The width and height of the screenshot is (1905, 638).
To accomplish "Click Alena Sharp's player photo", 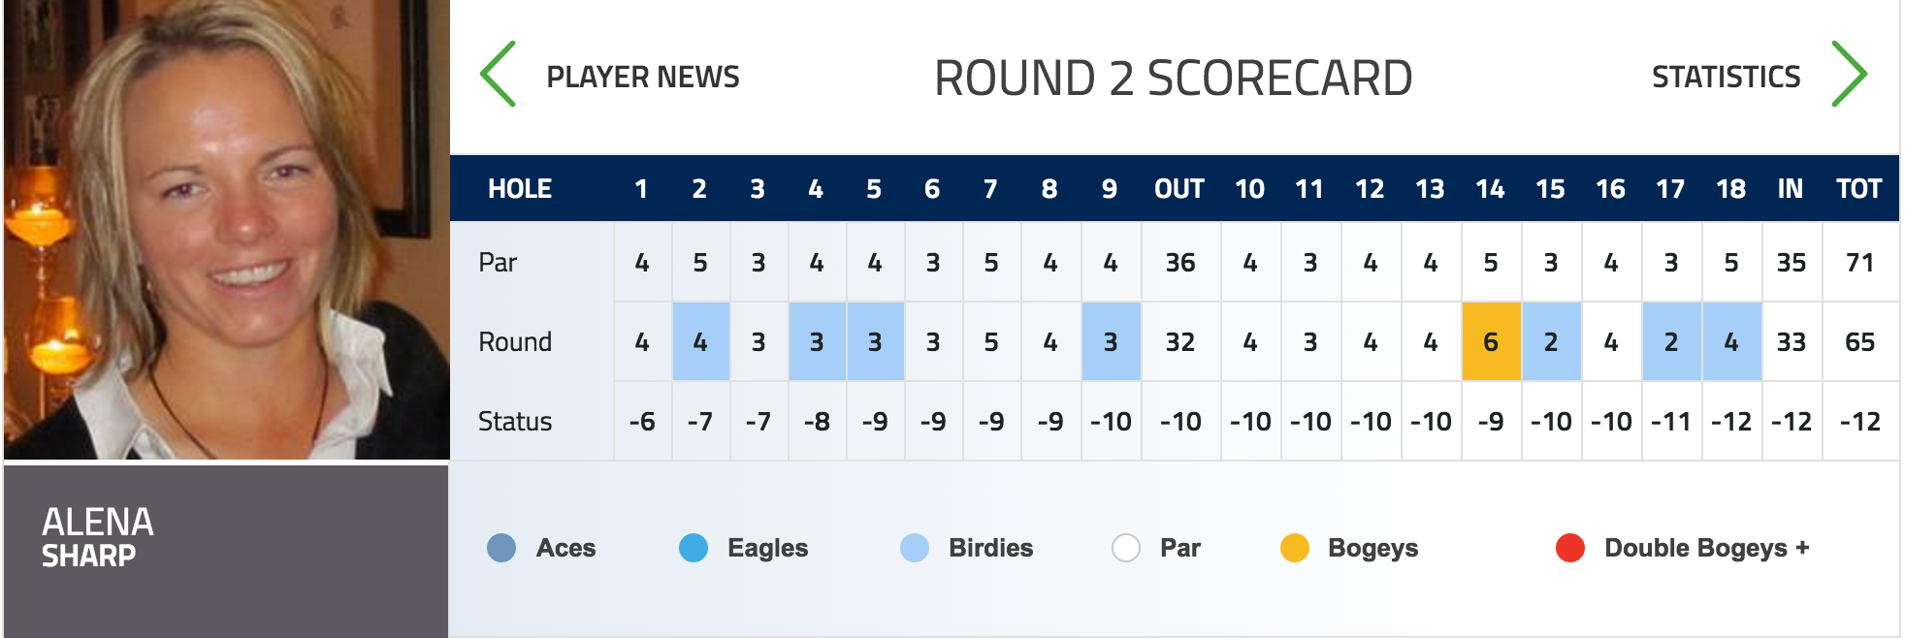I will click(x=226, y=229).
